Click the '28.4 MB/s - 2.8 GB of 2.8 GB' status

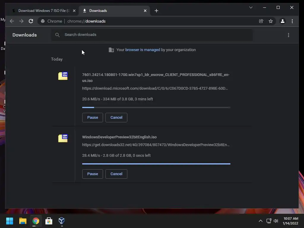click(x=116, y=156)
